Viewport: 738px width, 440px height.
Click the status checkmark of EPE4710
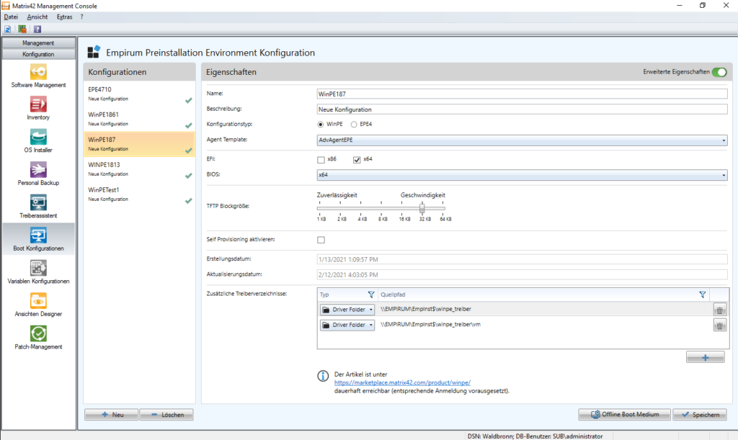point(188,100)
